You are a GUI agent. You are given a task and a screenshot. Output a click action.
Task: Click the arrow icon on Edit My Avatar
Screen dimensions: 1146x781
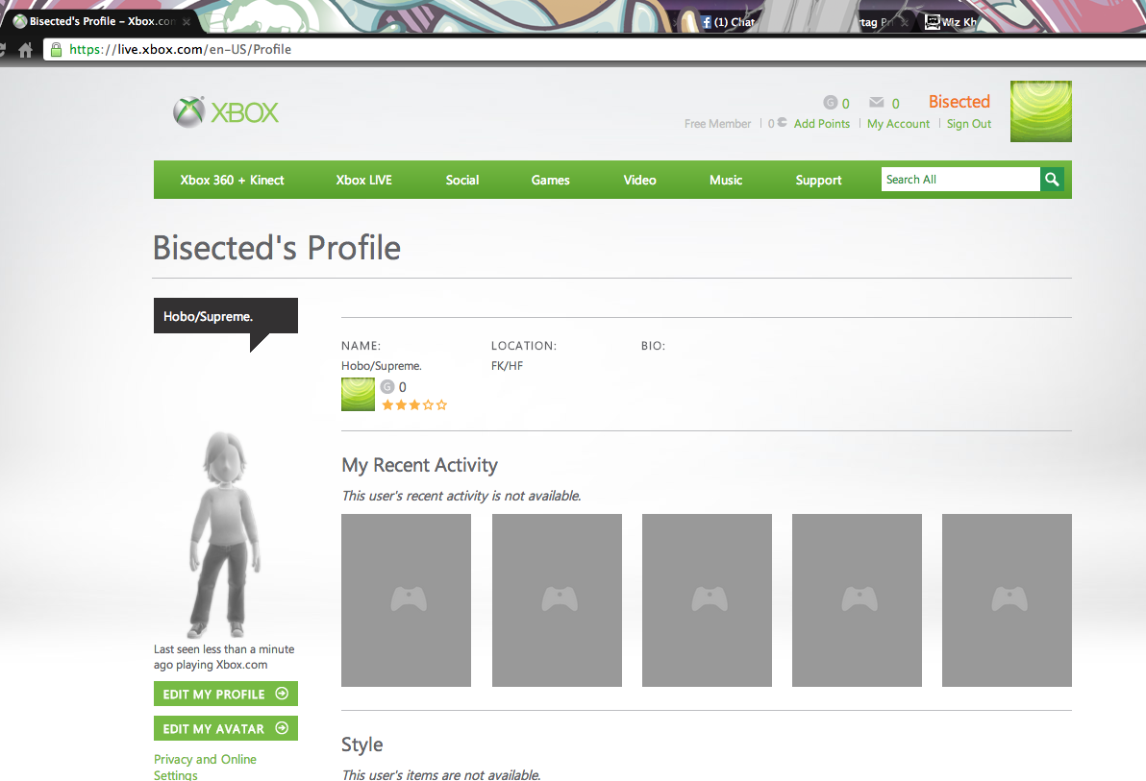pos(282,727)
